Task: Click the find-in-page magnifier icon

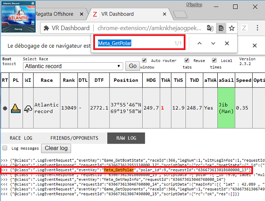Action: click(221, 28)
